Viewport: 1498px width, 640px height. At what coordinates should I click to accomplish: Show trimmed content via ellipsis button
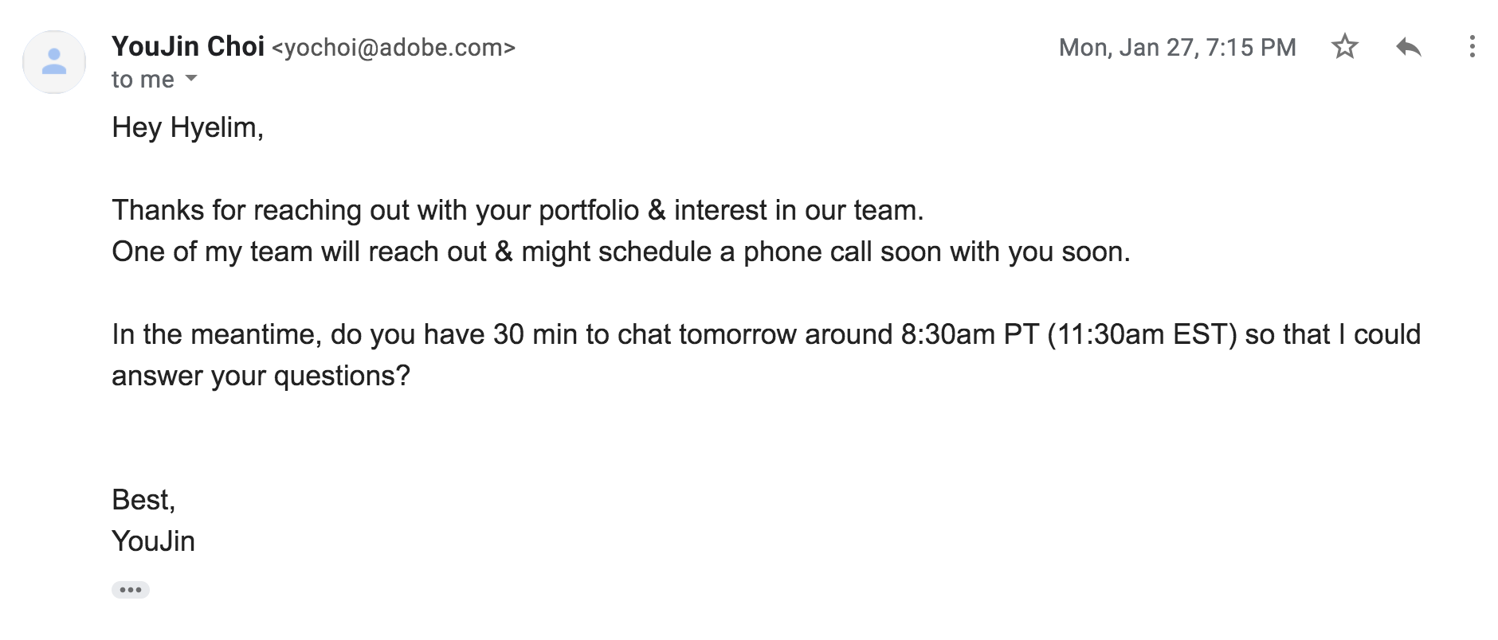131,590
